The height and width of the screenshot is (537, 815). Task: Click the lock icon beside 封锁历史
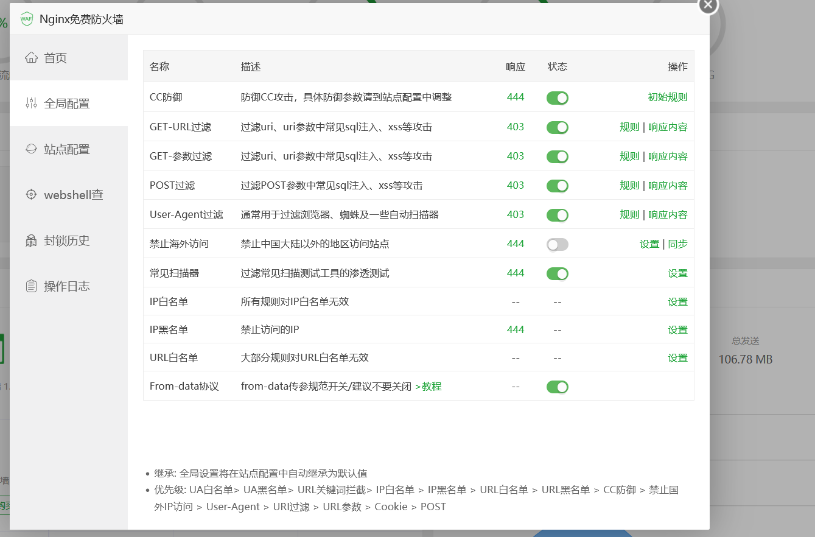pos(31,240)
